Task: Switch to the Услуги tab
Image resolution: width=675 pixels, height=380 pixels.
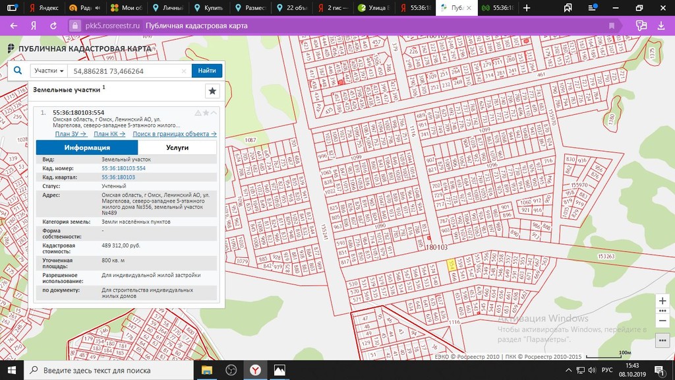Action: tap(177, 148)
